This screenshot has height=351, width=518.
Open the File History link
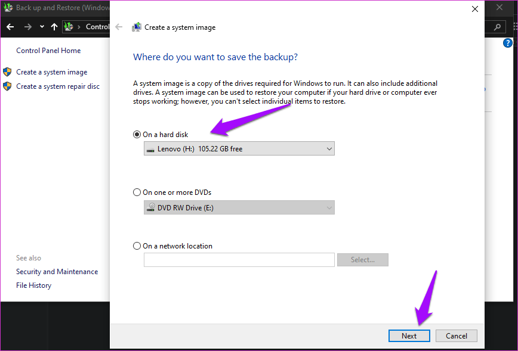pos(33,285)
